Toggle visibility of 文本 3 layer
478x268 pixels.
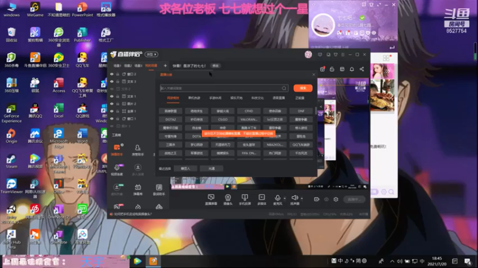(112, 82)
